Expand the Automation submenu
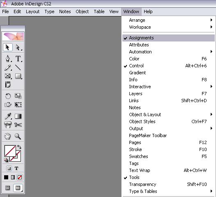 168,52
